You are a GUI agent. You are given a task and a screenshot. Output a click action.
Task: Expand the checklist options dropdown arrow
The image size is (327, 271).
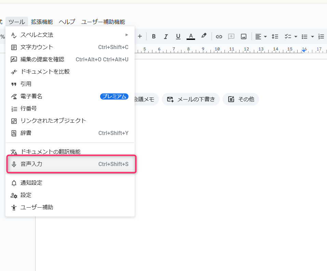pos(296,36)
